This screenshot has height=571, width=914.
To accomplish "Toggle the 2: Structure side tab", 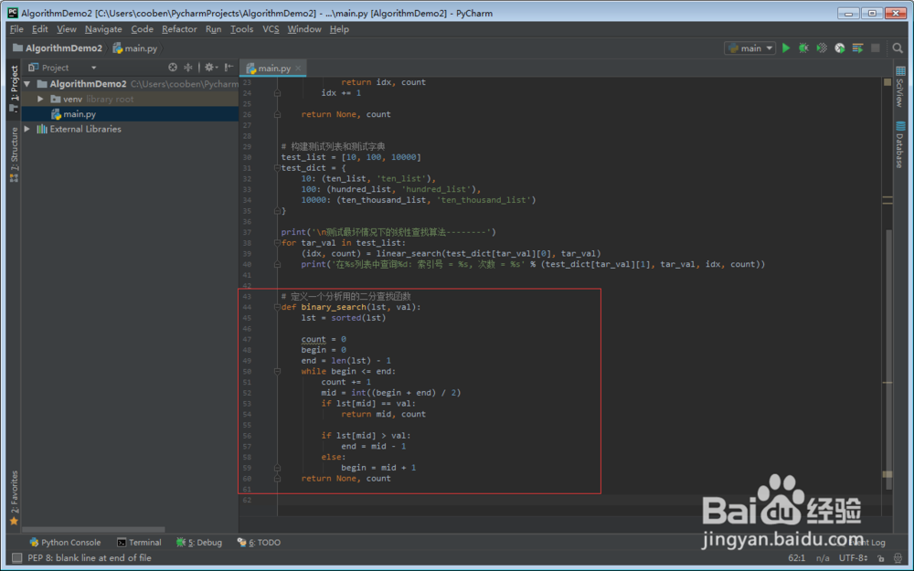I will tap(14, 154).
